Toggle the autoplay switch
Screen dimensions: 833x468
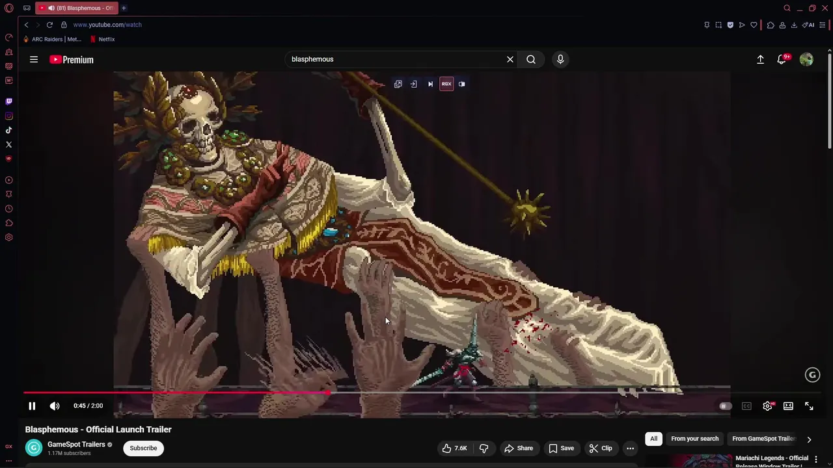coord(725,406)
